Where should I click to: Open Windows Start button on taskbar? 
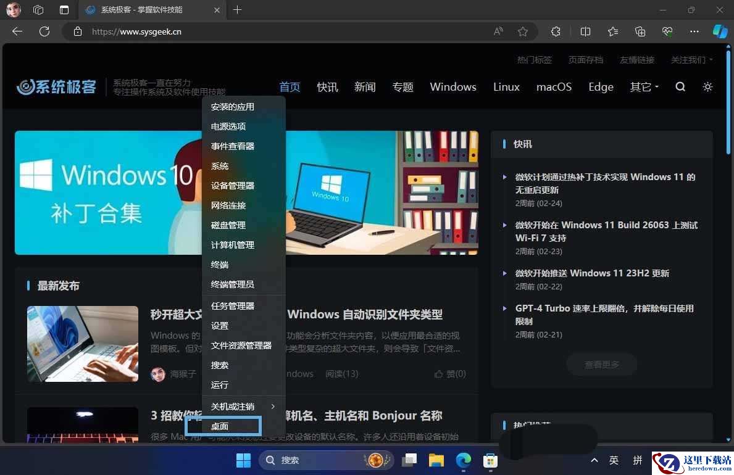pos(243,460)
